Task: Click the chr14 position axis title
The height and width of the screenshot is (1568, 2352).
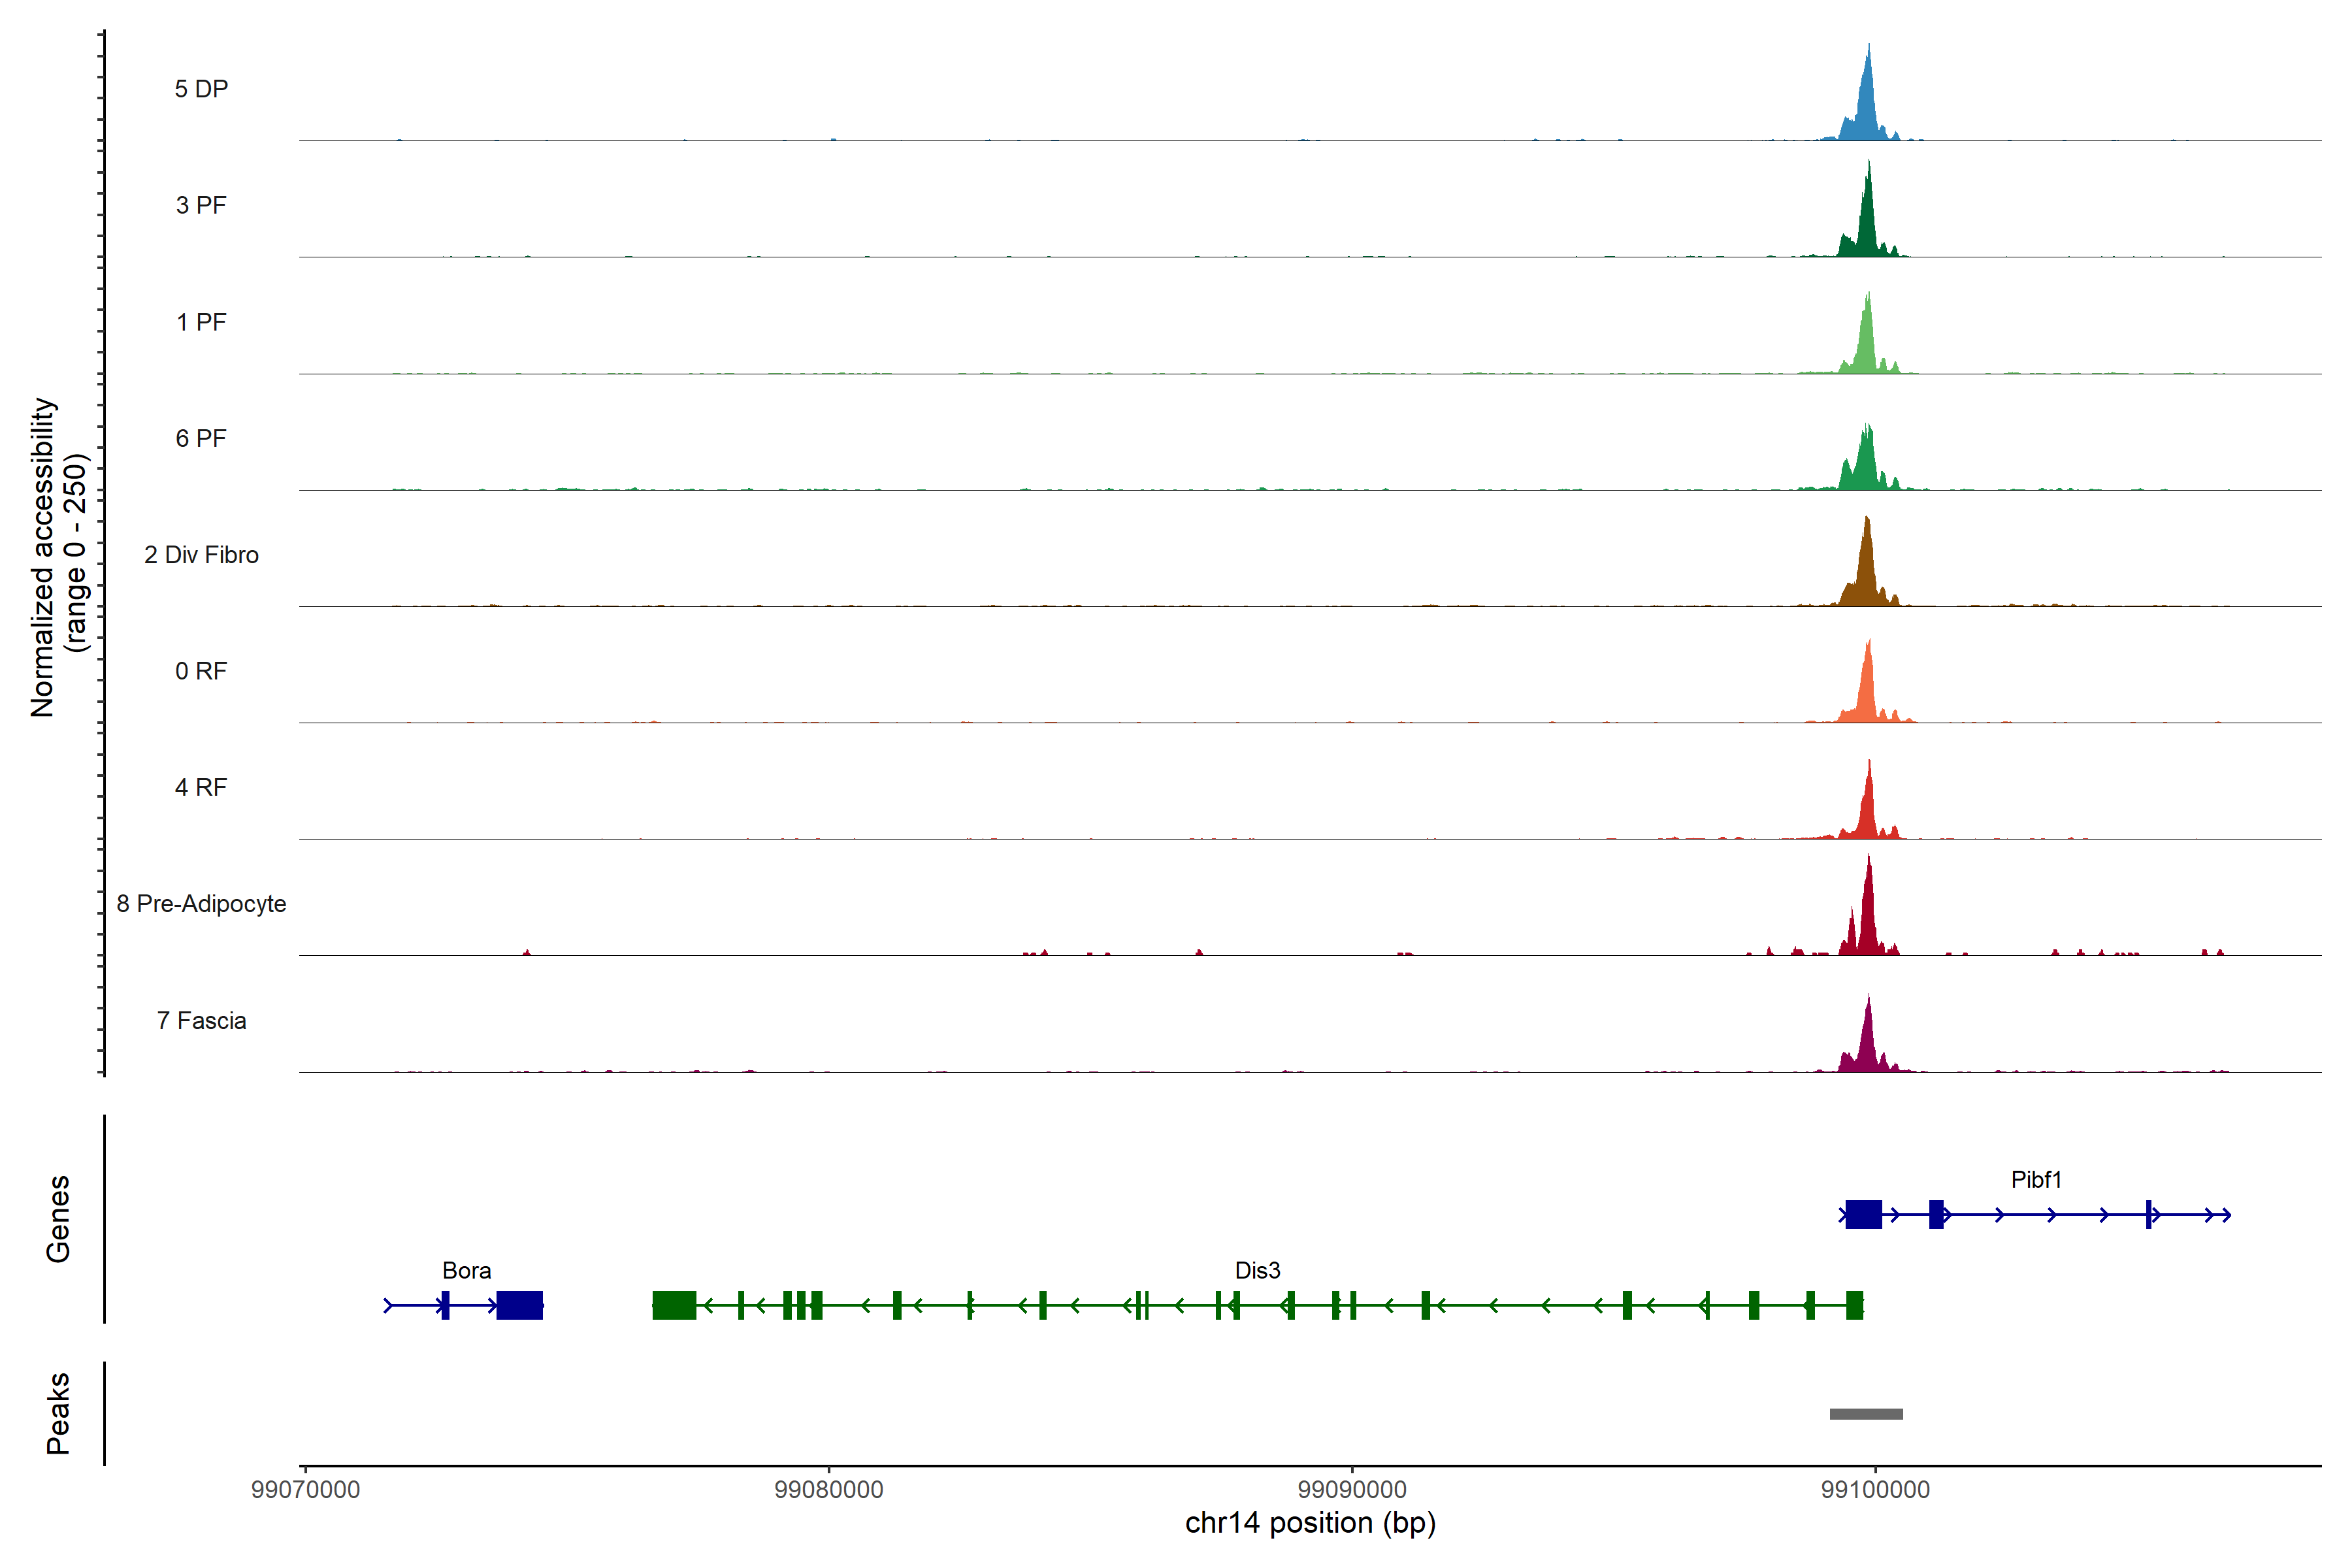Action: tap(1310, 1523)
